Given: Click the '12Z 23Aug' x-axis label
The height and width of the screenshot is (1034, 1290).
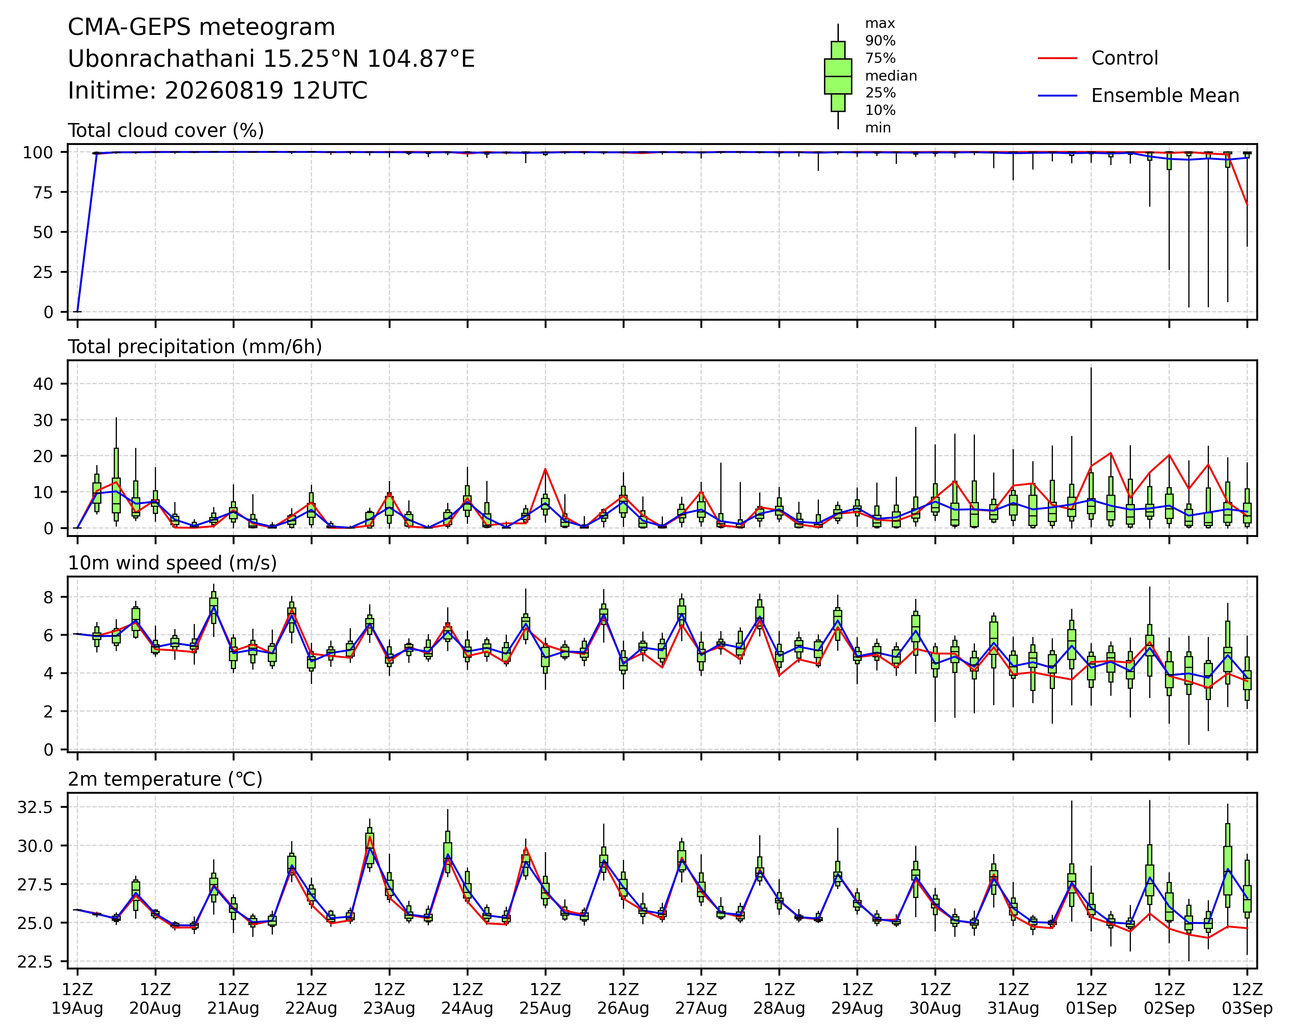Looking at the screenshot, I should click(389, 999).
